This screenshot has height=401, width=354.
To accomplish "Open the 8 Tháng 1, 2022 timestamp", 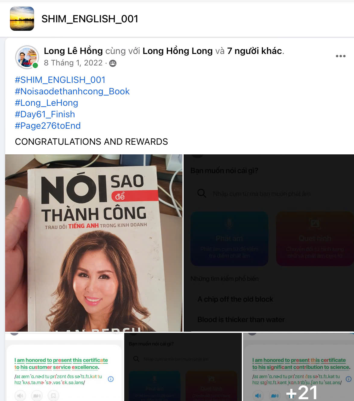I will coord(73,63).
